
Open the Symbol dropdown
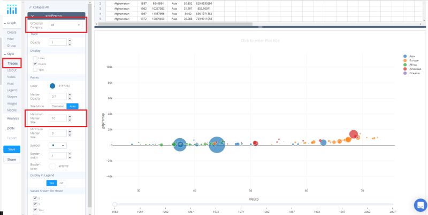point(58,145)
